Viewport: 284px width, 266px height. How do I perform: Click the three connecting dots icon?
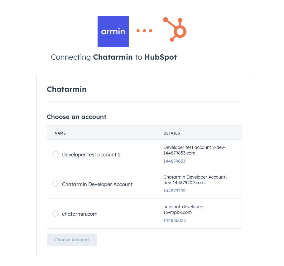144,31
